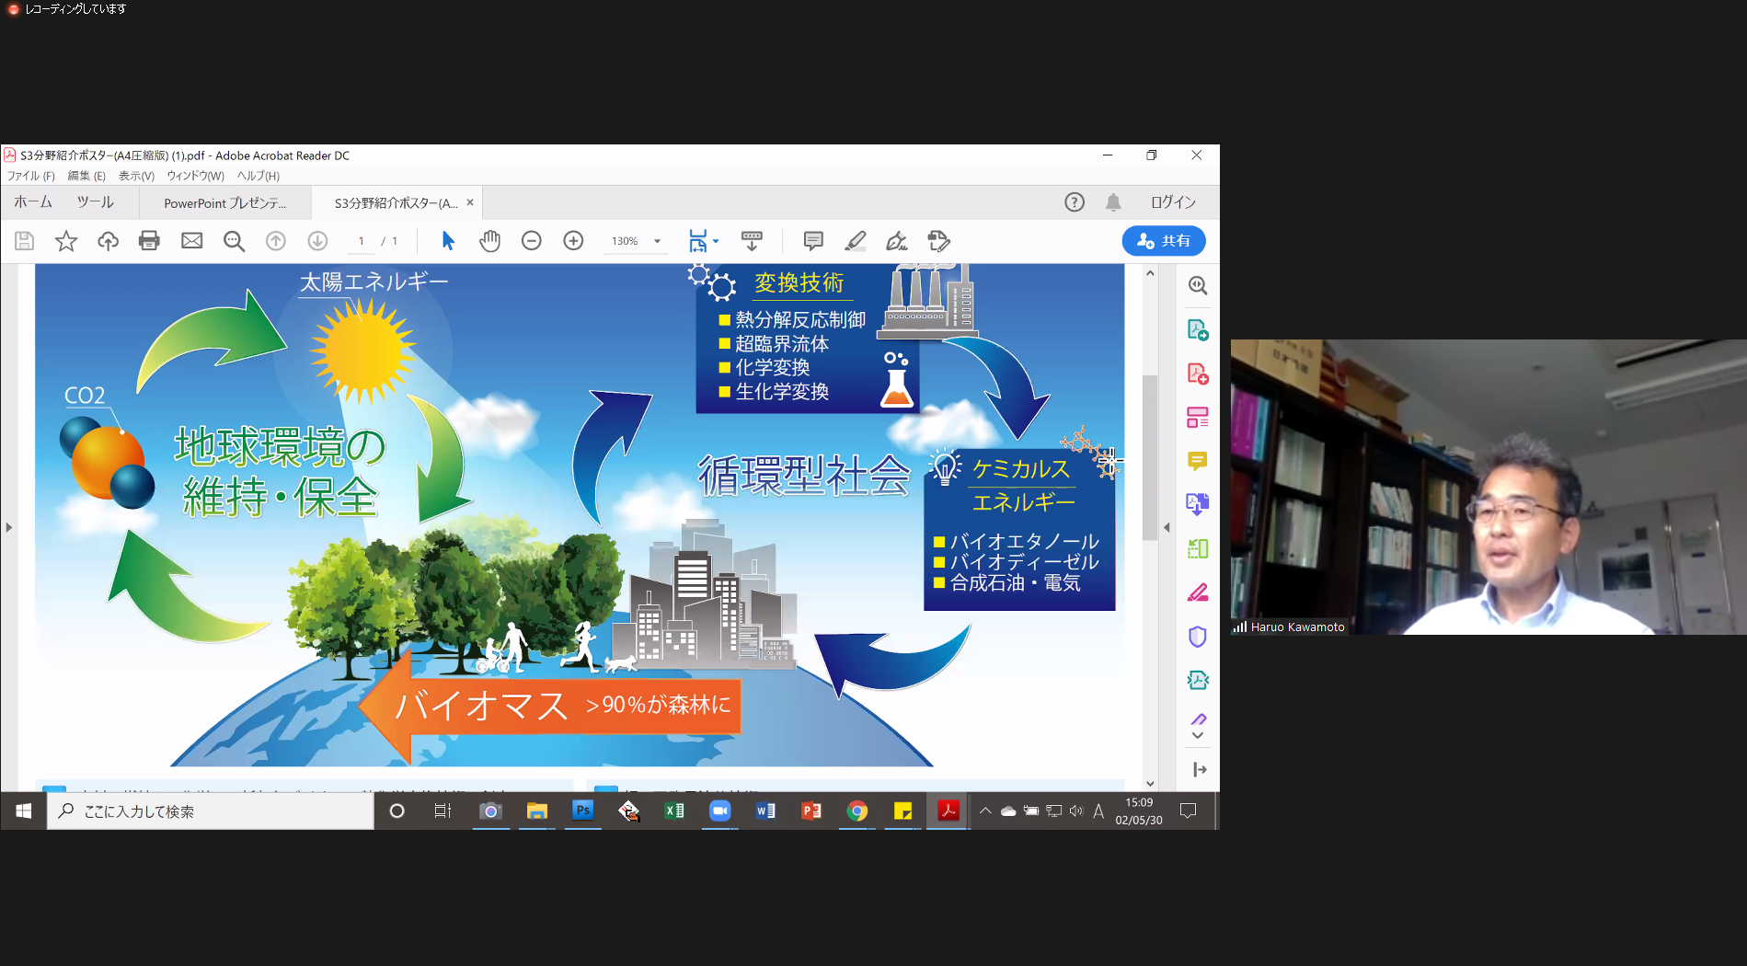Open the find text magnifier
Image resolution: width=1747 pixels, height=966 pixels.
234,241
